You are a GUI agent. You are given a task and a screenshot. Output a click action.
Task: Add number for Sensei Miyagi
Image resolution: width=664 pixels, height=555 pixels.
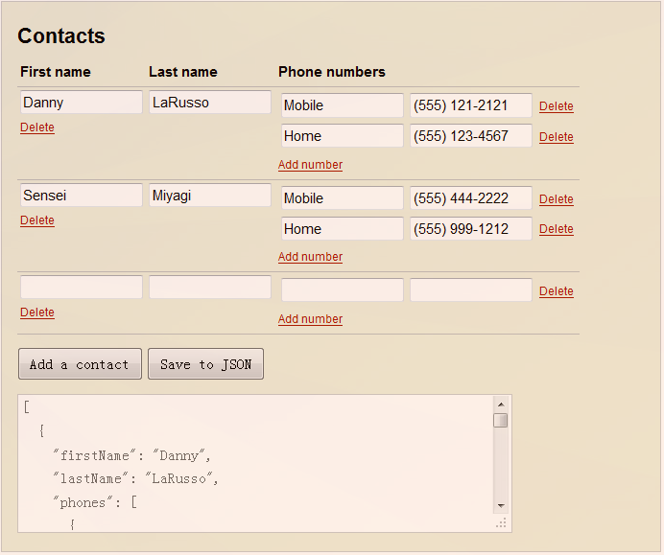pos(310,257)
